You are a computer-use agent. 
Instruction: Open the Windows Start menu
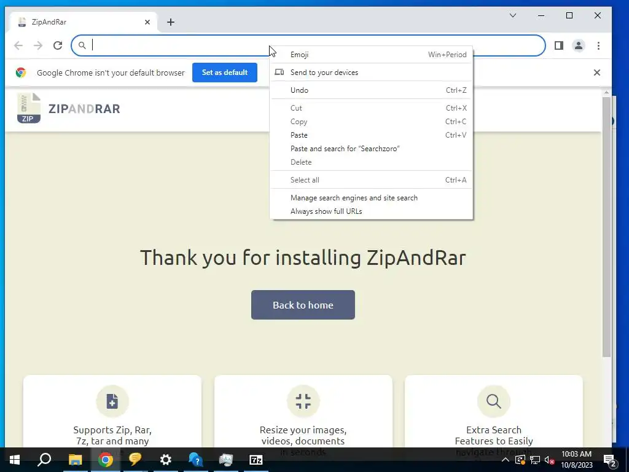pyautogui.click(x=15, y=460)
